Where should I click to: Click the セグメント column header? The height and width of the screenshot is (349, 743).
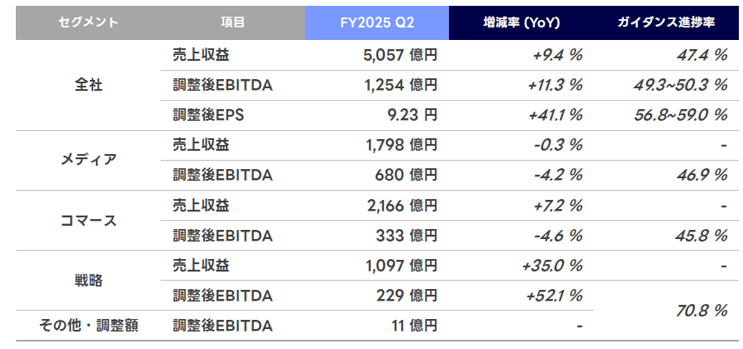(87, 22)
